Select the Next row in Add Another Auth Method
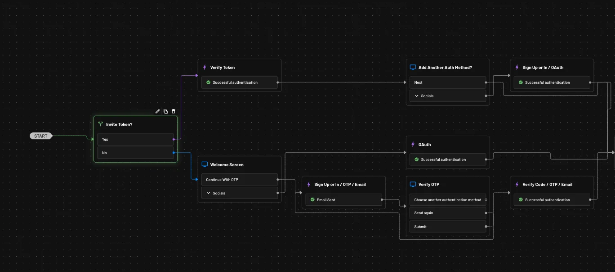Screen dimensions: 615x272 click(448, 82)
